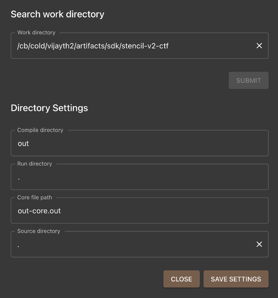Clear the Work directory field with X icon

[259, 46]
